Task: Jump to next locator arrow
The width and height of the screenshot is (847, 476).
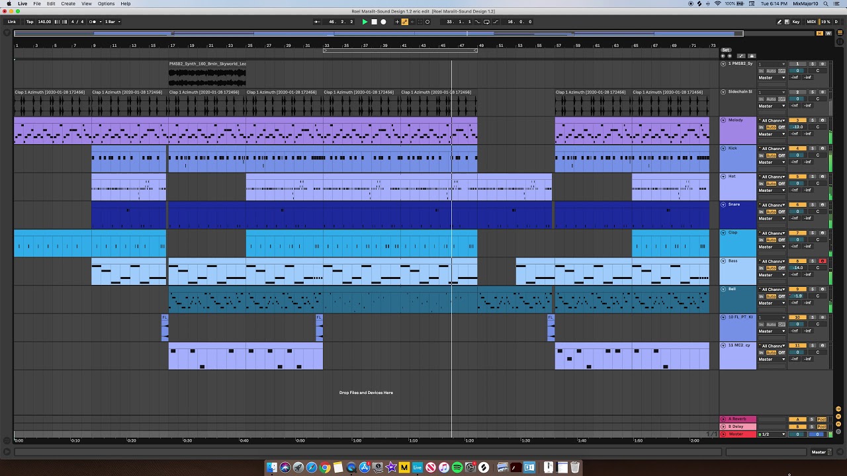Action: [730, 56]
